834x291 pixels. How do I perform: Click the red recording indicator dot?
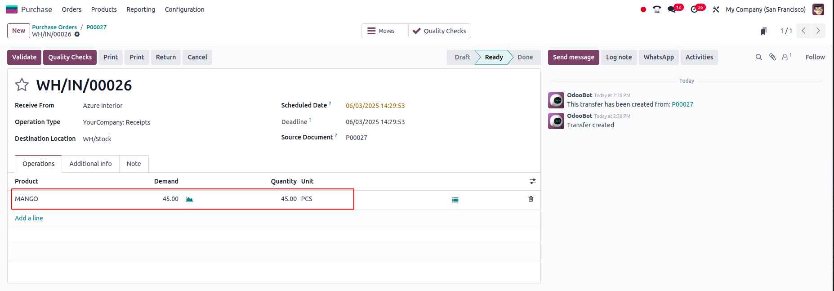click(643, 9)
